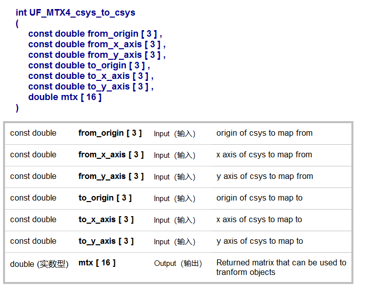This screenshot has width=366, height=287.
Task: Click description 'origin of csys to map from'
Action: click(x=264, y=133)
